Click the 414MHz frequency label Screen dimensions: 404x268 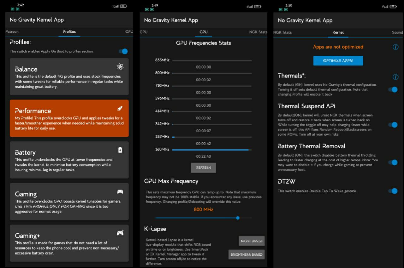tap(162, 111)
